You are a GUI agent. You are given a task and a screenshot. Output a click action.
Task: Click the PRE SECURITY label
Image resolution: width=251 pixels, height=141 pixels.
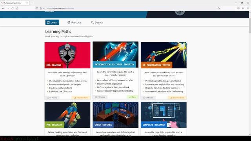55,125
